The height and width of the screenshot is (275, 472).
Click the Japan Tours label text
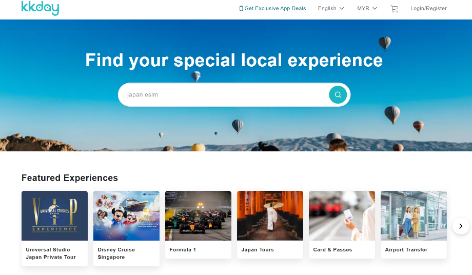(x=258, y=250)
